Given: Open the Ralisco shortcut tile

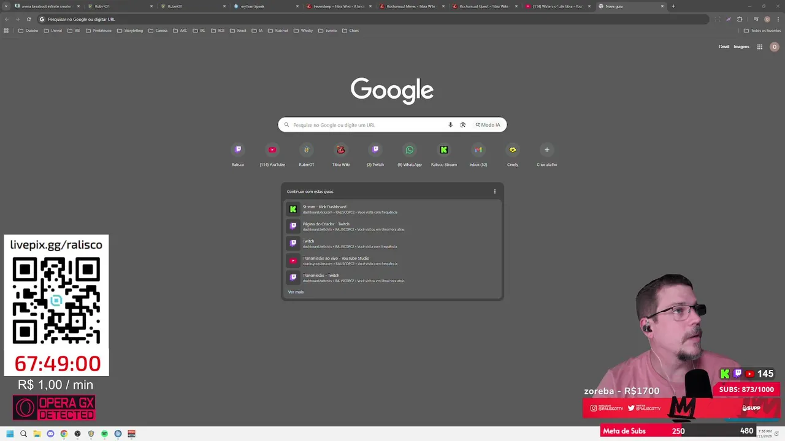Looking at the screenshot, I should pos(238,155).
